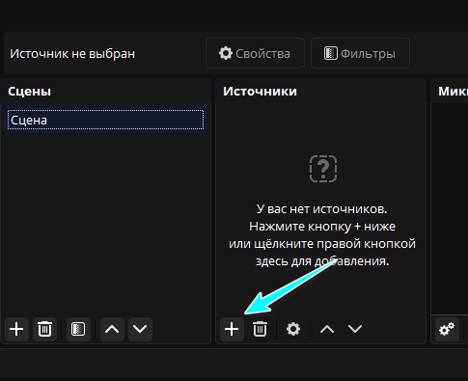Move source down in Источники panel
Screen dimensions: 468x381
coord(355,329)
